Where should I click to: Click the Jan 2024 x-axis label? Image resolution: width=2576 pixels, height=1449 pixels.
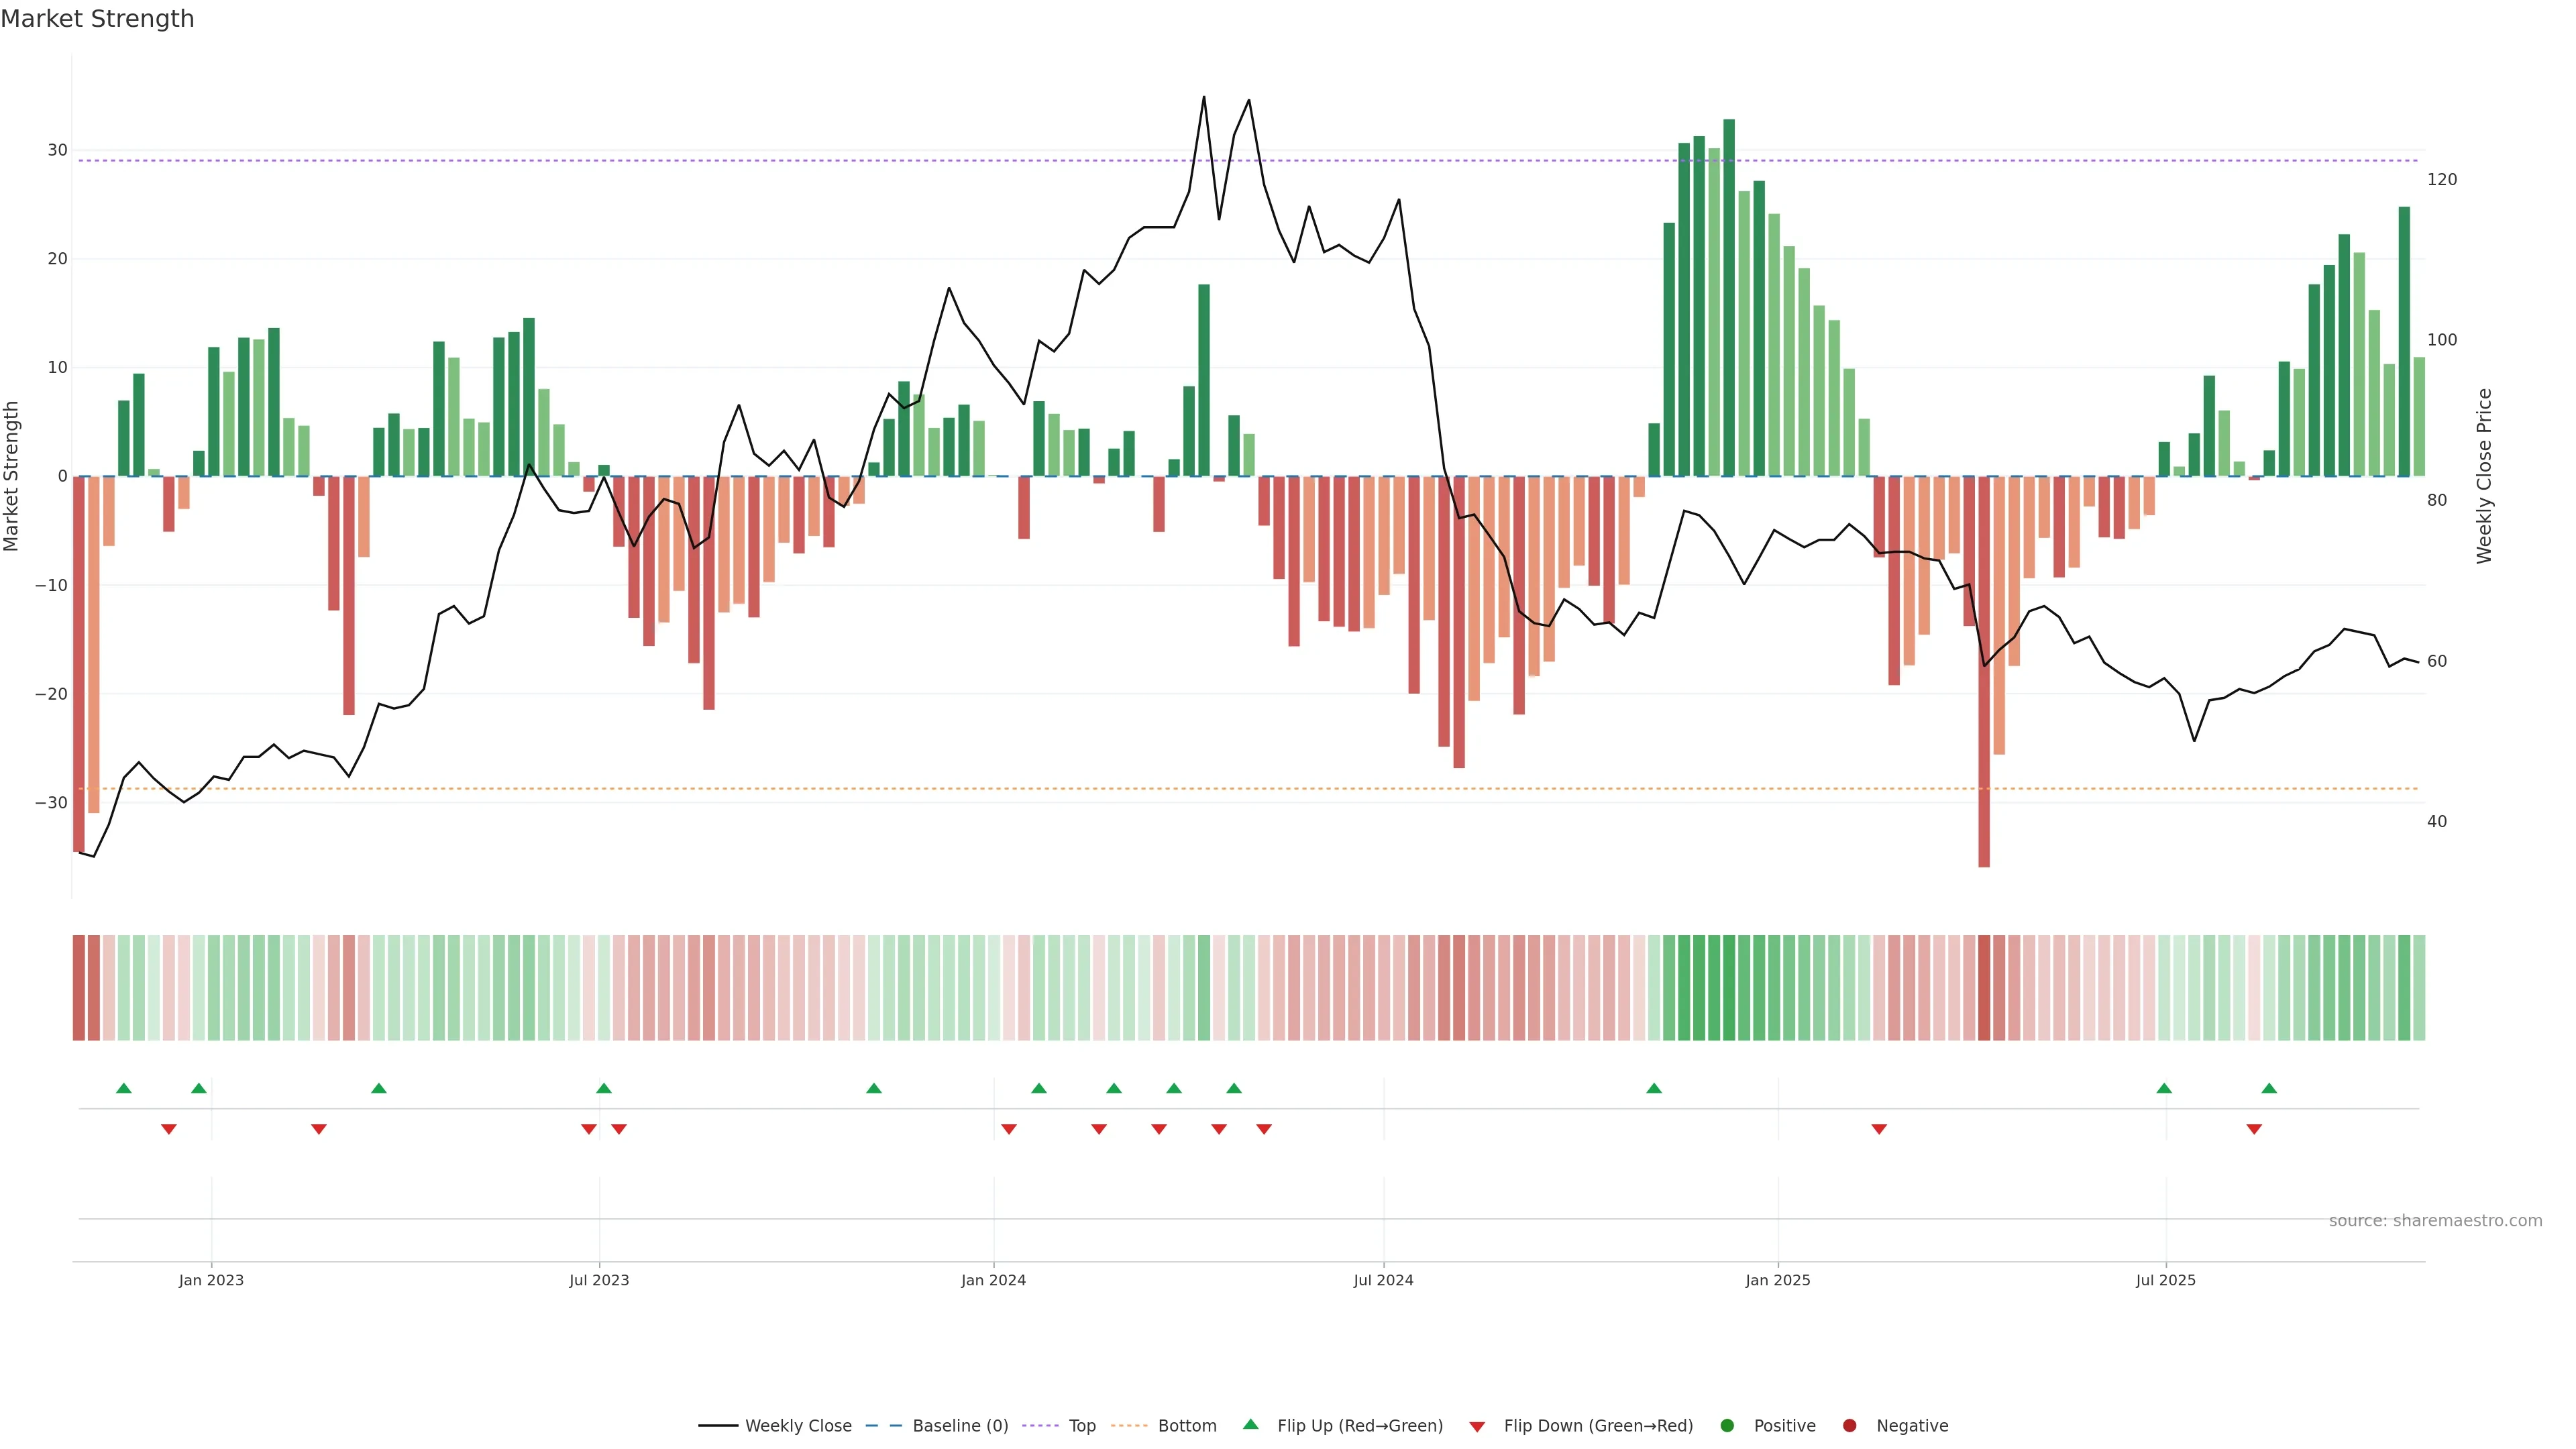tap(993, 1280)
